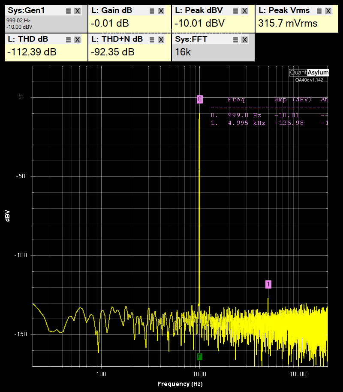This screenshot has height=392, width=343.
Task: Click the Amp (dBV) column header
Action: click(x=293, y=100)
